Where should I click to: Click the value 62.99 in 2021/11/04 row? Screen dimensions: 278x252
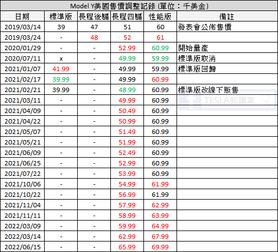pos(160,205)
